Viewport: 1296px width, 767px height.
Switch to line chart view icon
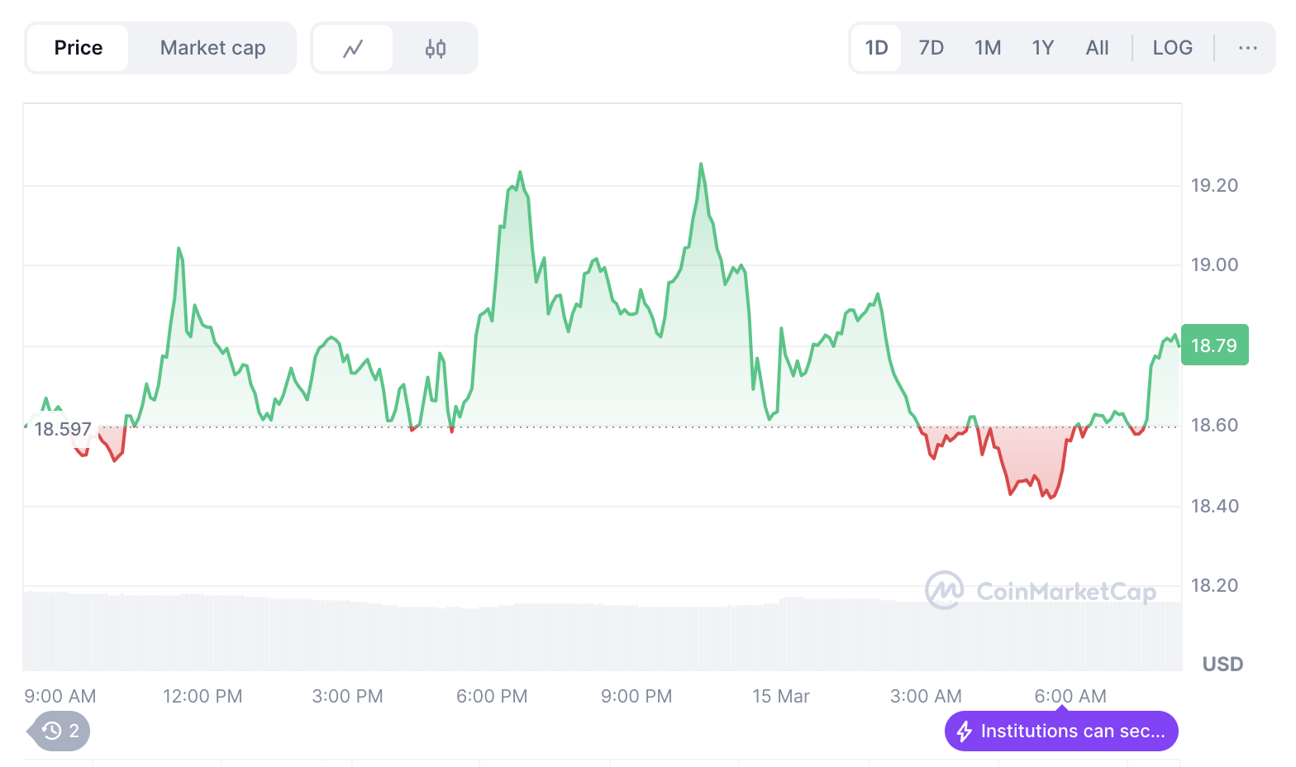[x=353, y=49]
